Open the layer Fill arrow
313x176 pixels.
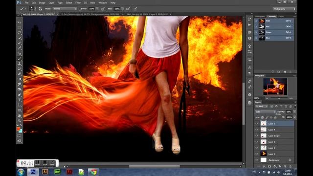pyautogui.click(x=294, y=117)
